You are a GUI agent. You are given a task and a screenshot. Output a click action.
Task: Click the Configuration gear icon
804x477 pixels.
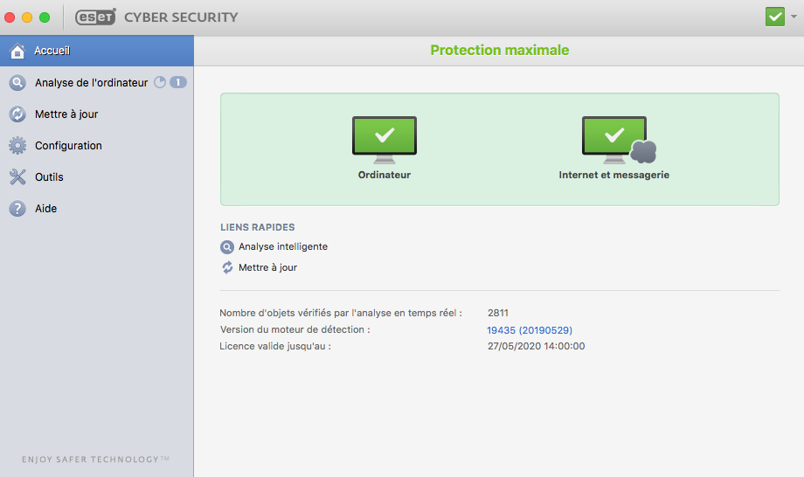pyautogui.click(x=17, y=146)
